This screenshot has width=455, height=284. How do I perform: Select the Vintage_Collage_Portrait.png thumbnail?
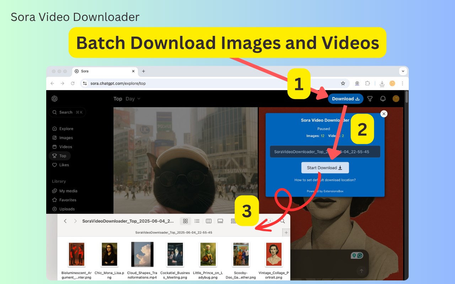(x=274, y=254)
